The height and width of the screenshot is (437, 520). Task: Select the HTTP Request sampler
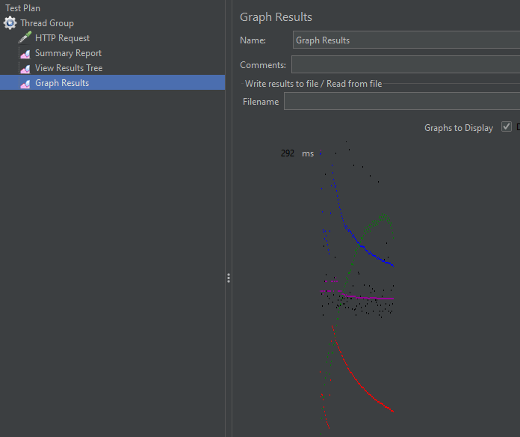coord(62,38)
